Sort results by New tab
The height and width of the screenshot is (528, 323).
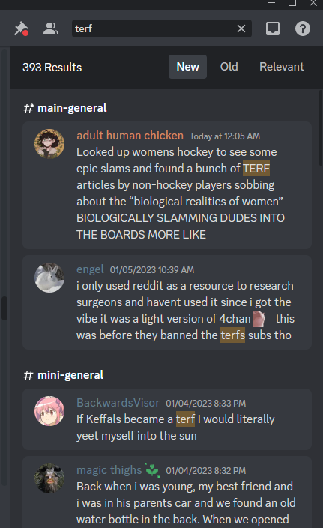click(188, 67)
